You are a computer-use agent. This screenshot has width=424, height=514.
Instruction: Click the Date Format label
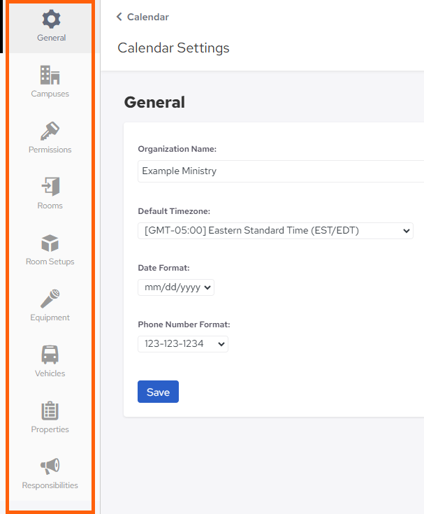pyautogui.click(x=163, y=268)
